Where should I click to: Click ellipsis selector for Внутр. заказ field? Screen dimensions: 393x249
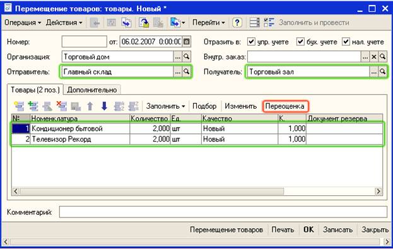365,57
